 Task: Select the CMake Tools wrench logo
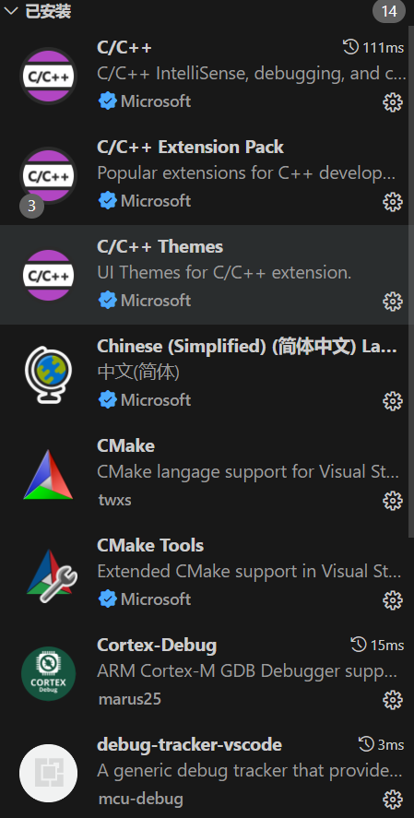(52, 574)
